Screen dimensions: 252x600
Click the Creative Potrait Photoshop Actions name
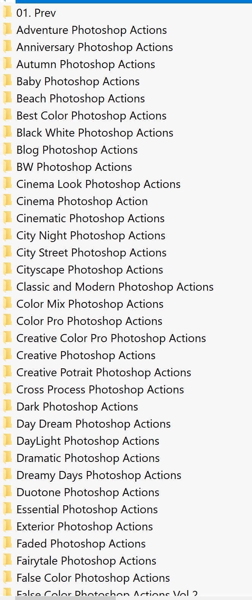[x=104, y=372]
